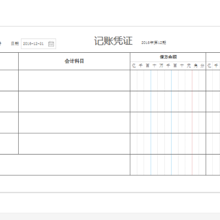Click the 元 digit header under 借方金额

tap(189, 65)
